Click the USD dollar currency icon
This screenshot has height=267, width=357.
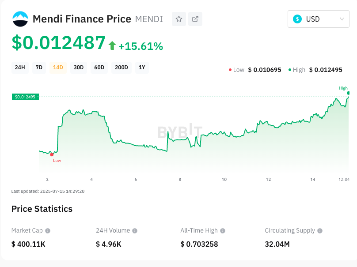coord(297,19)
